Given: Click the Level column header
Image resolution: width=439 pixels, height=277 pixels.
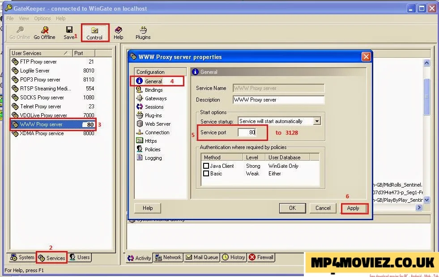Looking at the screenshot, I should point(254,158).
